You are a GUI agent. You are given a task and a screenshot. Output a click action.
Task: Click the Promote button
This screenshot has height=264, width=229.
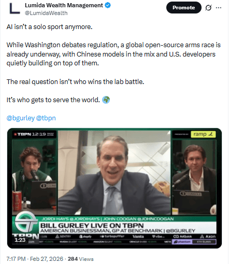(184, 8)
